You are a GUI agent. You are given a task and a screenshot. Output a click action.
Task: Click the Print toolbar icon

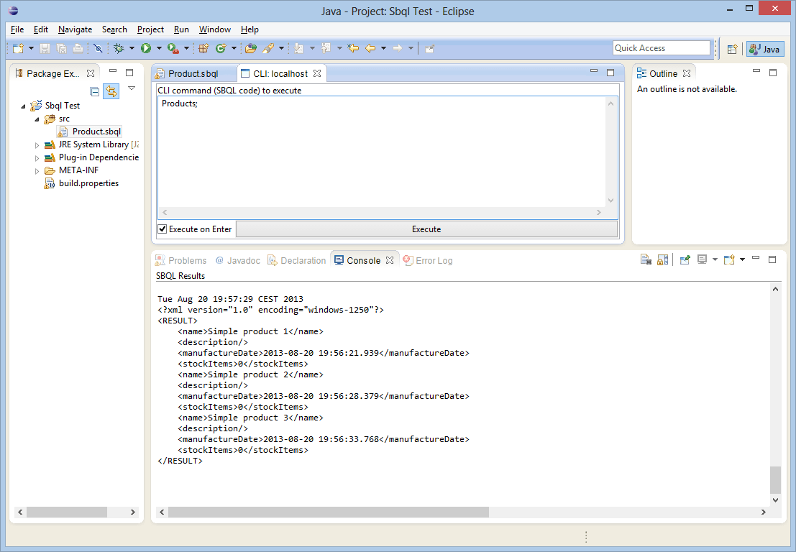click(x=78, y=48)
